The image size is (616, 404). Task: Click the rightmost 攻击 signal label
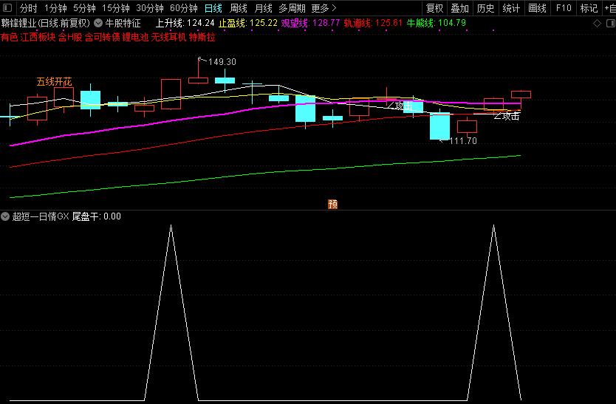[511, 117]
